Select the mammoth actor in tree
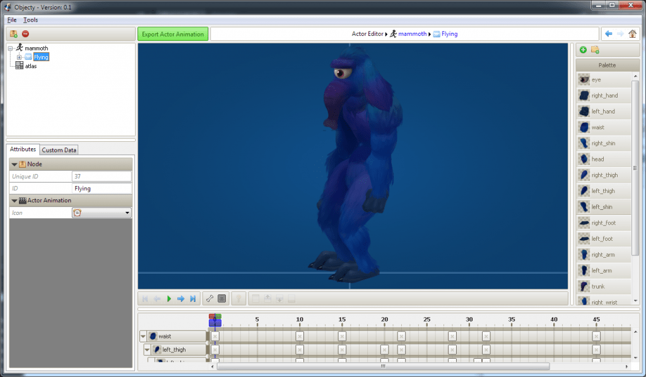The image size is (646, 377). pyautogui.click(x=36, y=48)
